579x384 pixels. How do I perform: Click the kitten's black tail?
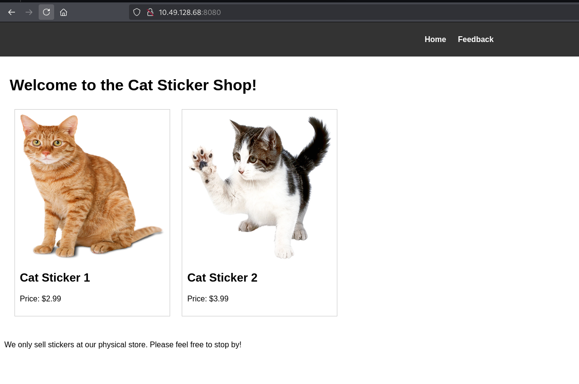coord(318,140)
